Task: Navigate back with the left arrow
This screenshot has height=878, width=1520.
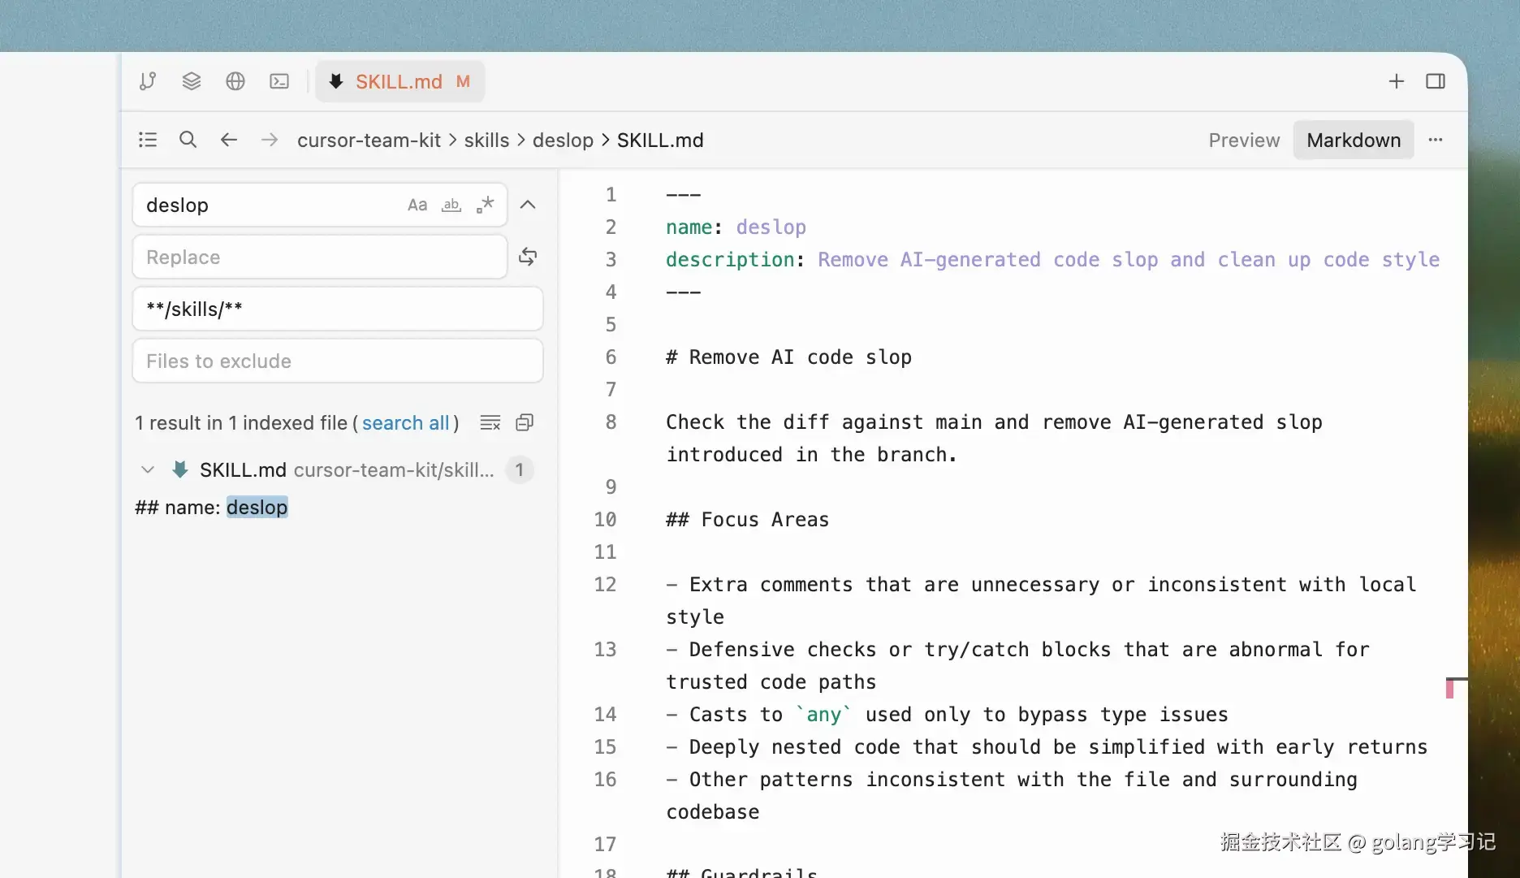Action: 229,140
